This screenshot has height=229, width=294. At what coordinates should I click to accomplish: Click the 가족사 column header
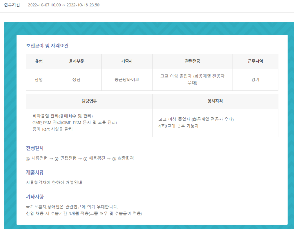pyautogui.click(x=127, y=61)
